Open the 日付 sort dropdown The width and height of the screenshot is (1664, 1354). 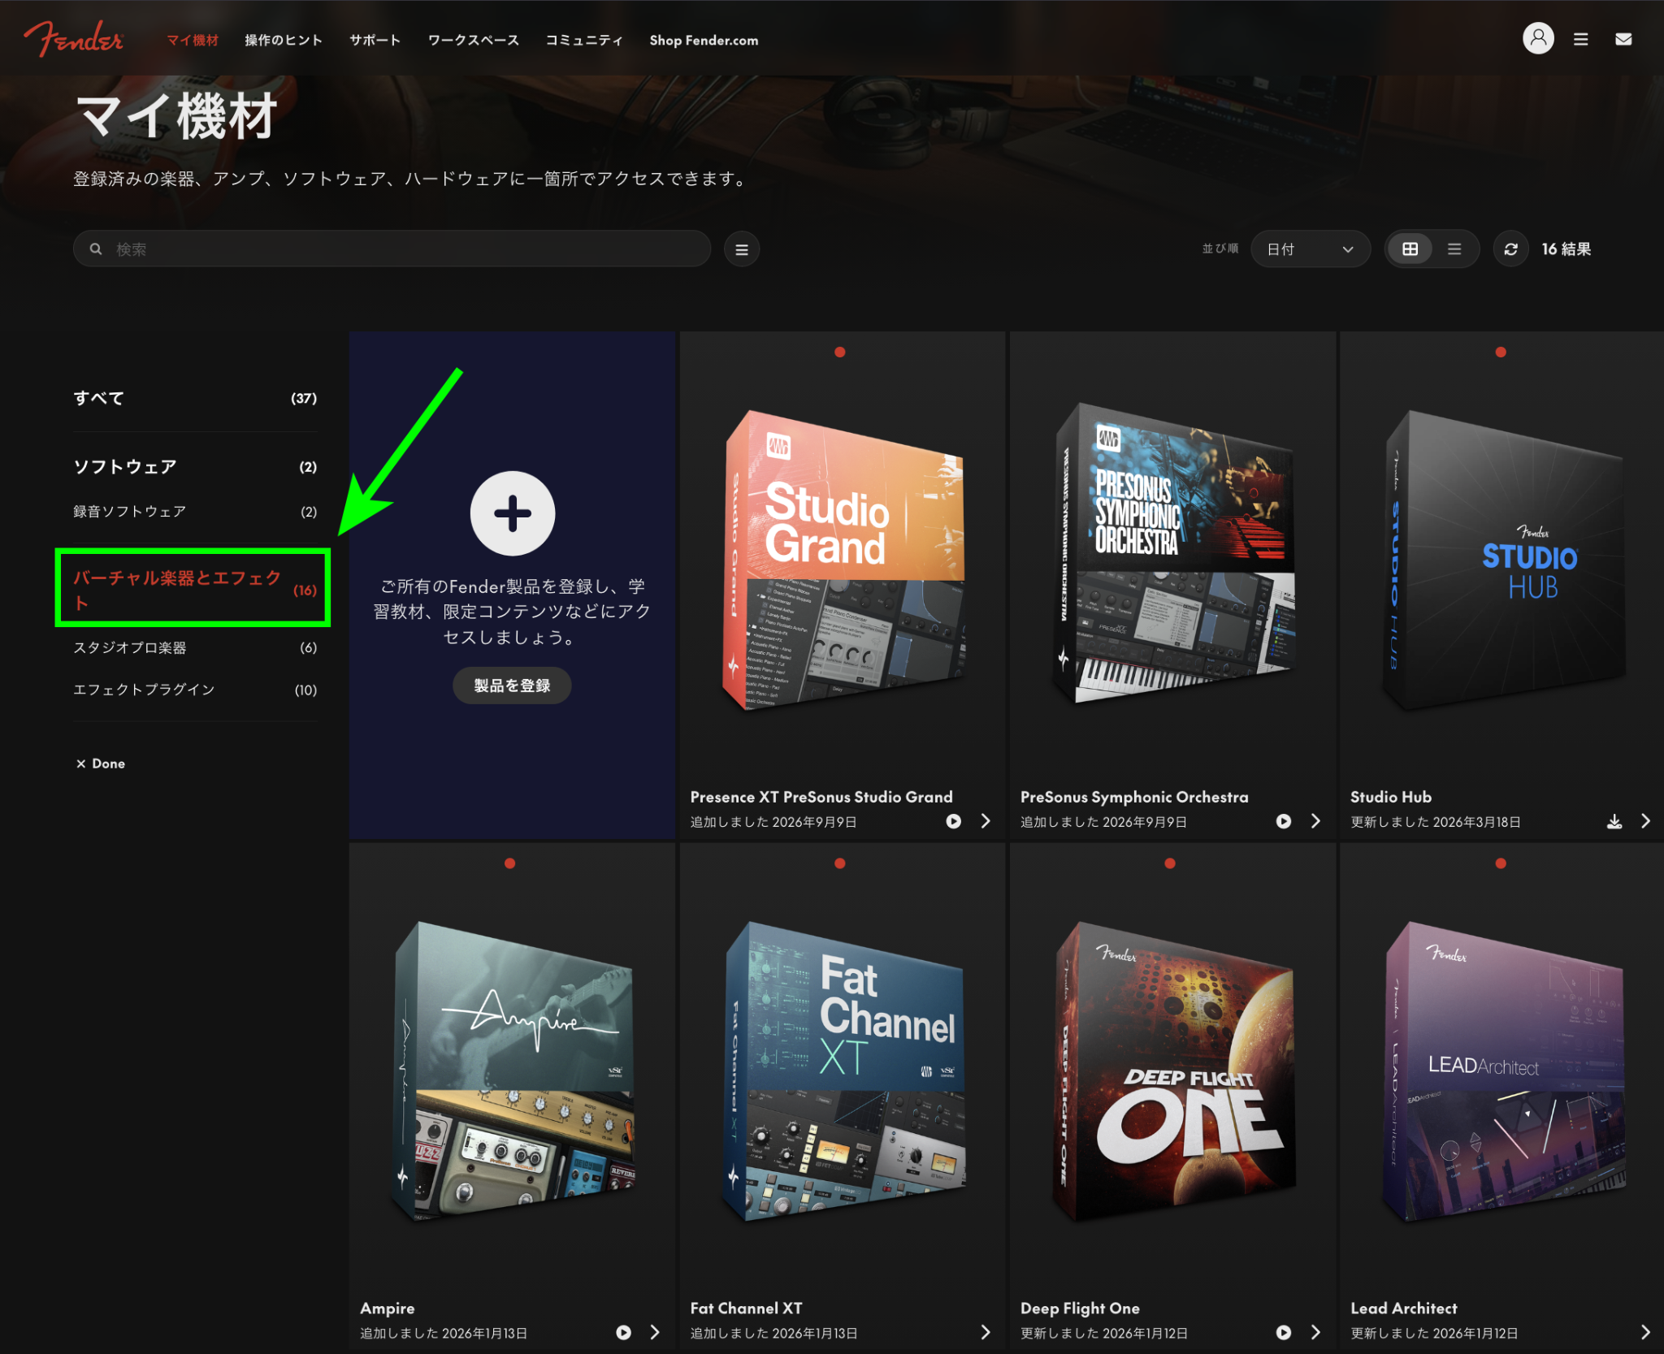point(1310,249)
